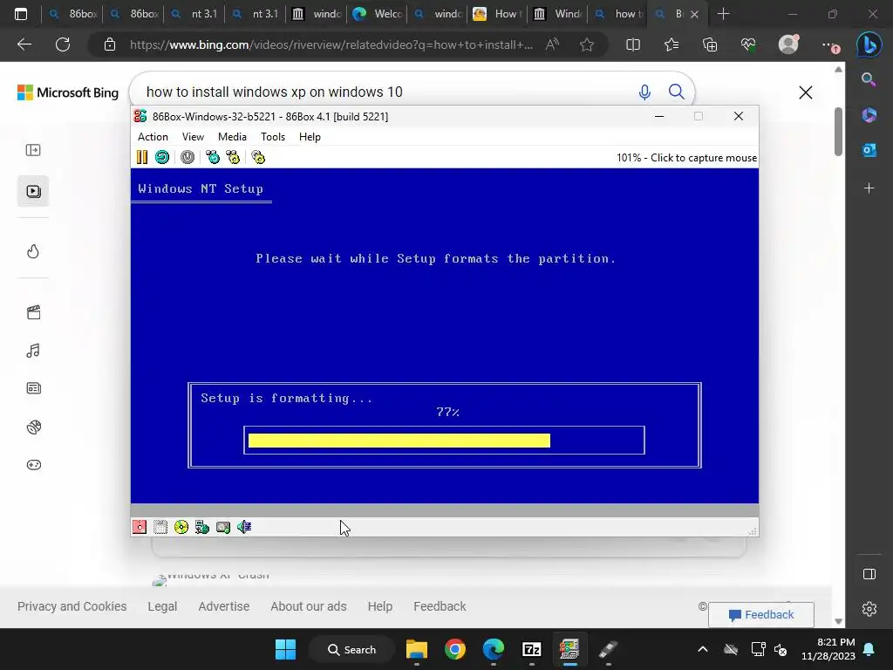
Task: Open Privacy and Cookies footer link
Action: [x=72, y=606]
